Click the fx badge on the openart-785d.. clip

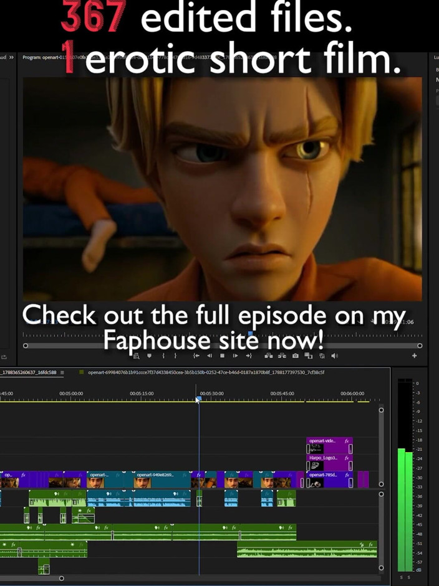347,475
